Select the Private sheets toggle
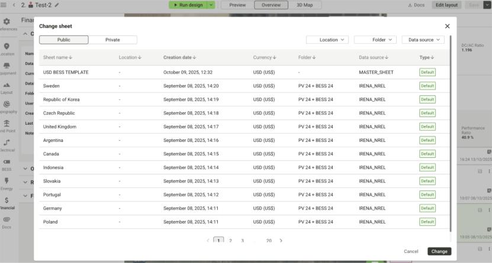 coord(112,40)
